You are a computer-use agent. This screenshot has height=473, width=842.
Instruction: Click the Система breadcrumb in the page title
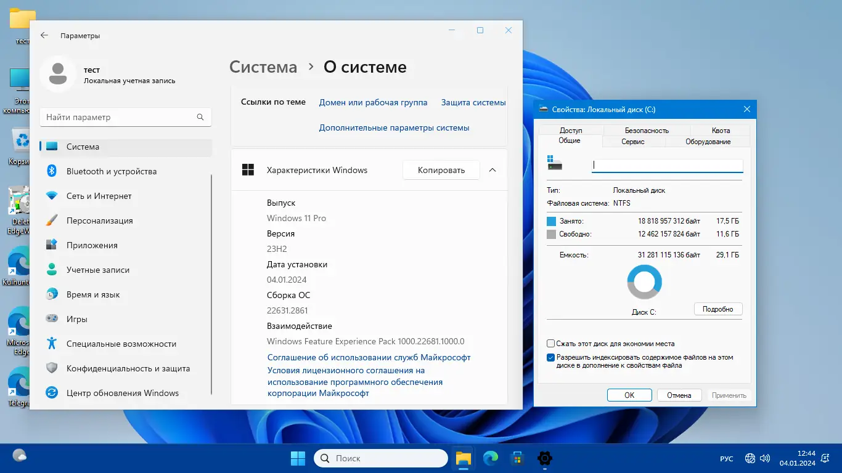(263, 67)
